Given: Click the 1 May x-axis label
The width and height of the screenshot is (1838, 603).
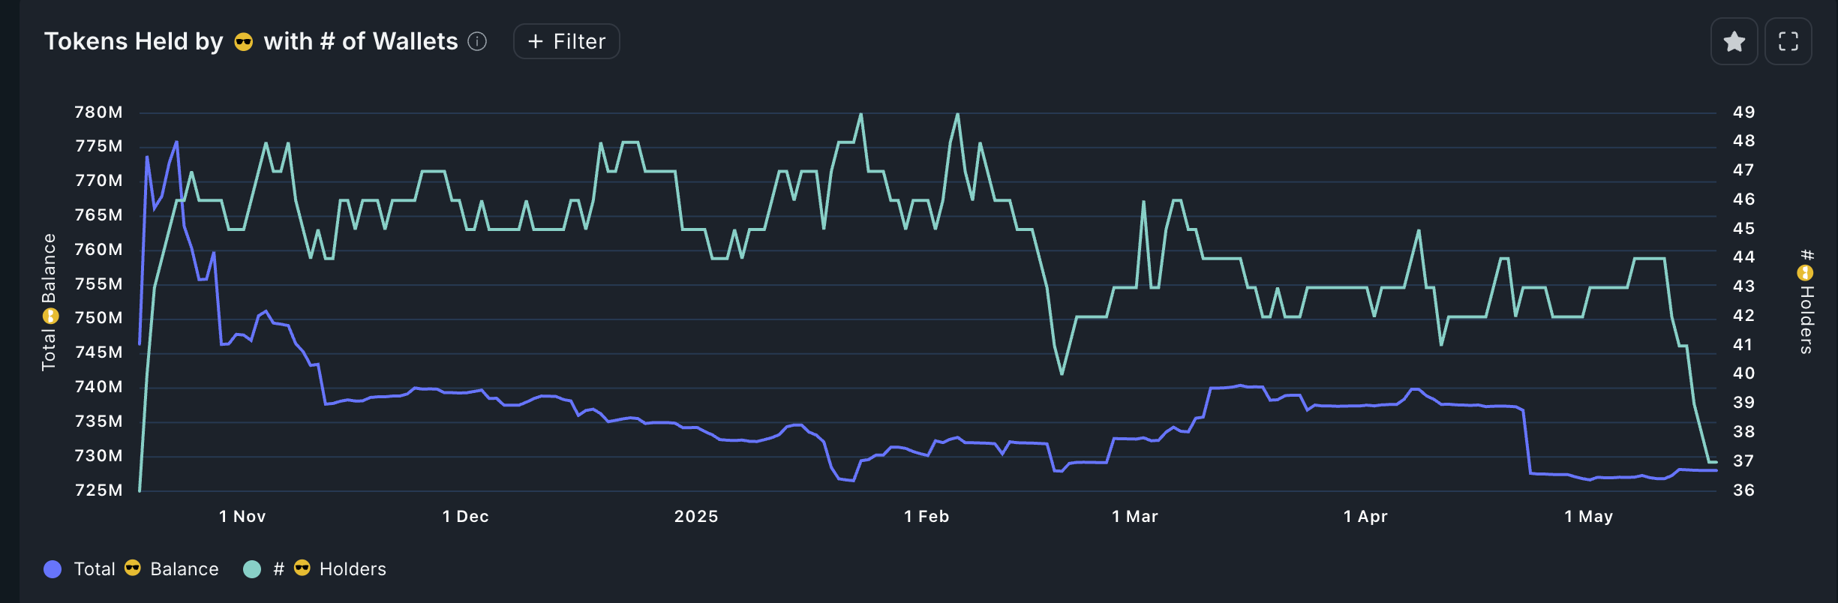Looking at the screenshot, I should point(1588,516).
